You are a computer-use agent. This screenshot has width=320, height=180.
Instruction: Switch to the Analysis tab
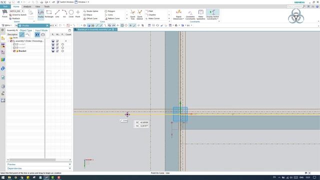coord(27,6)
